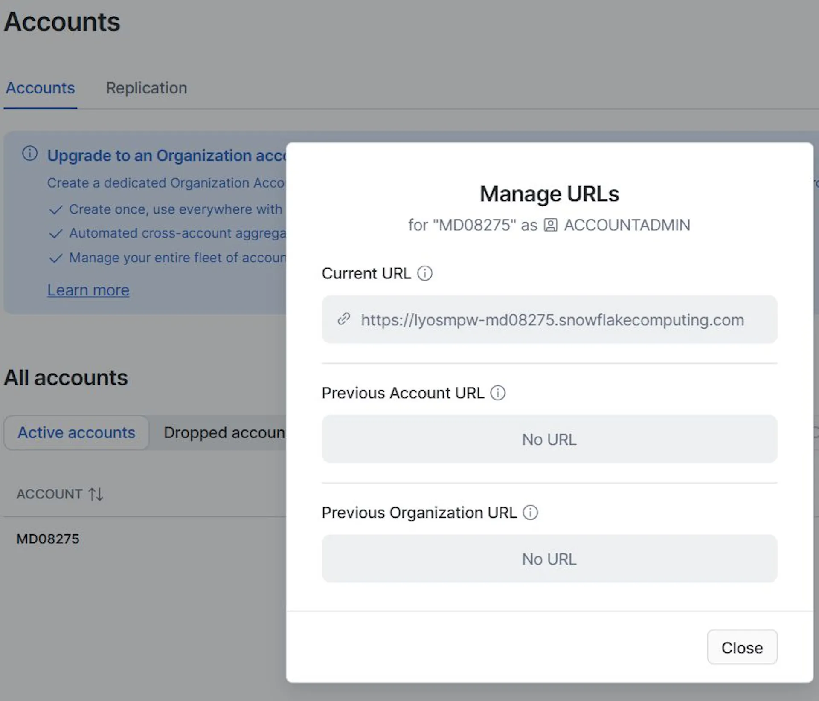Screen dimensions: 819x701
Task: Click the Accounts page title
Action: click(62, 22)
